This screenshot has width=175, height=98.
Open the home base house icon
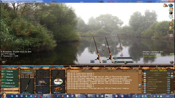tap(165, 5)
